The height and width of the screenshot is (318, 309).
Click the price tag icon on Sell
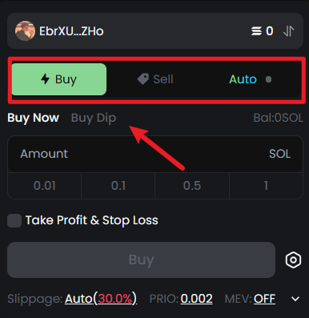pyautogui.click(x=143, y=79)
